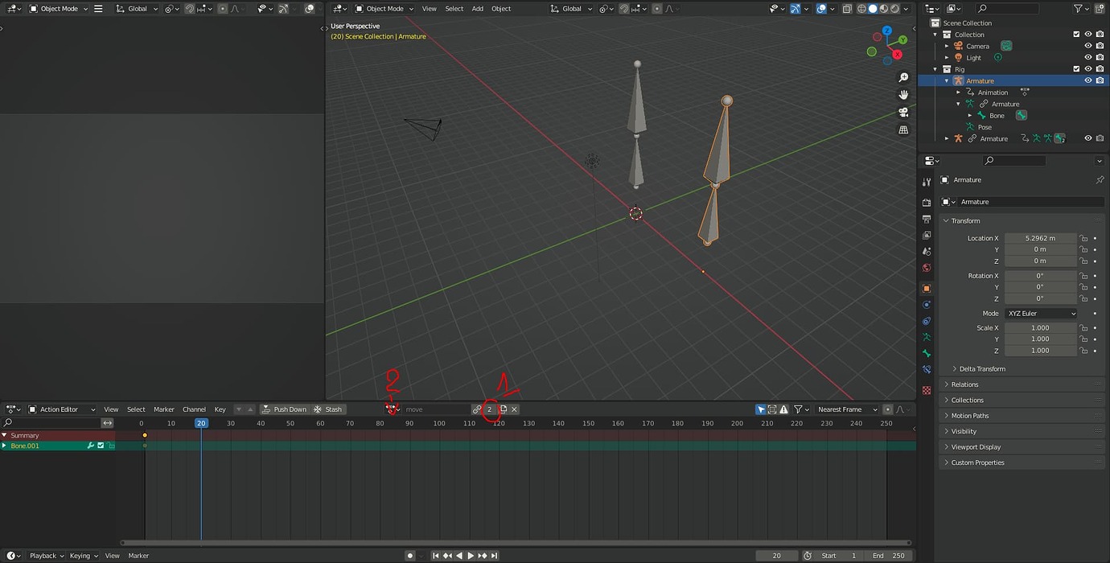Open the Playback popover in the footer
The image size is (1110, 563).
pyautogui.click(x=46, y=556)
